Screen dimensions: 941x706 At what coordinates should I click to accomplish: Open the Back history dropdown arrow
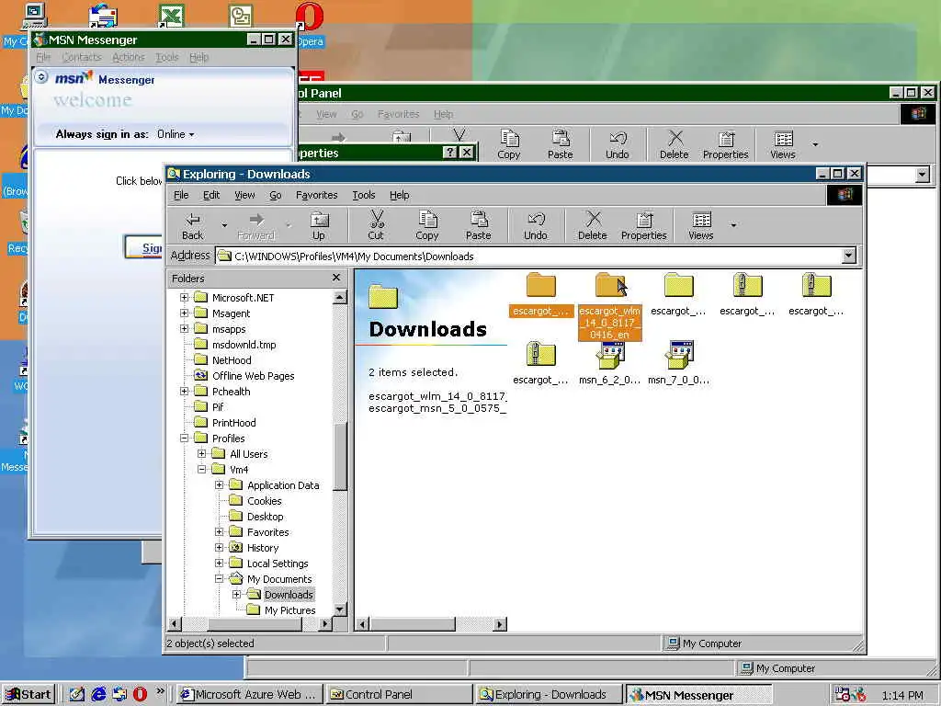coord(224,226)
